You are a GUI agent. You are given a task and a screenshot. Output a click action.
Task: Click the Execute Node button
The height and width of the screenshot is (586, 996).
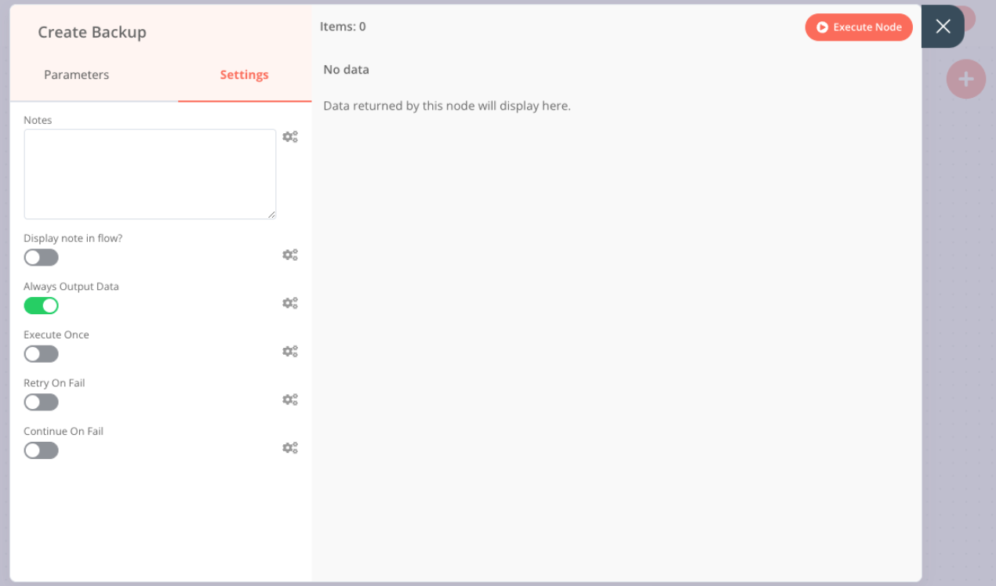pyautogui.click(x=859, y=27)
